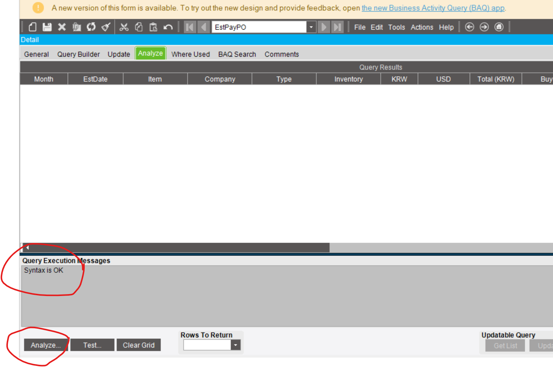Screen dimensions: 553x367
Task: Switch to the Query Builder tab
Action: (x=78, y=54)
